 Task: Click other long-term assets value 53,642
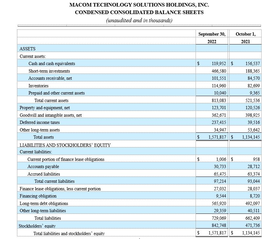pyautogui.click(x=254, y=130)
